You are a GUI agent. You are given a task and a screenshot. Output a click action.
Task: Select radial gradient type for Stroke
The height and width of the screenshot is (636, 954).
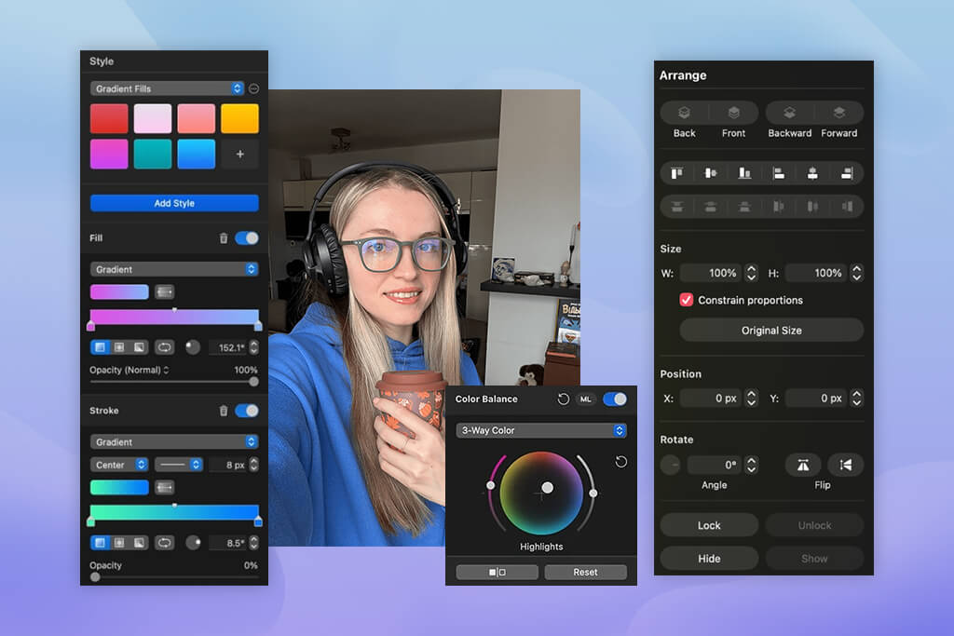pos(119,542)
